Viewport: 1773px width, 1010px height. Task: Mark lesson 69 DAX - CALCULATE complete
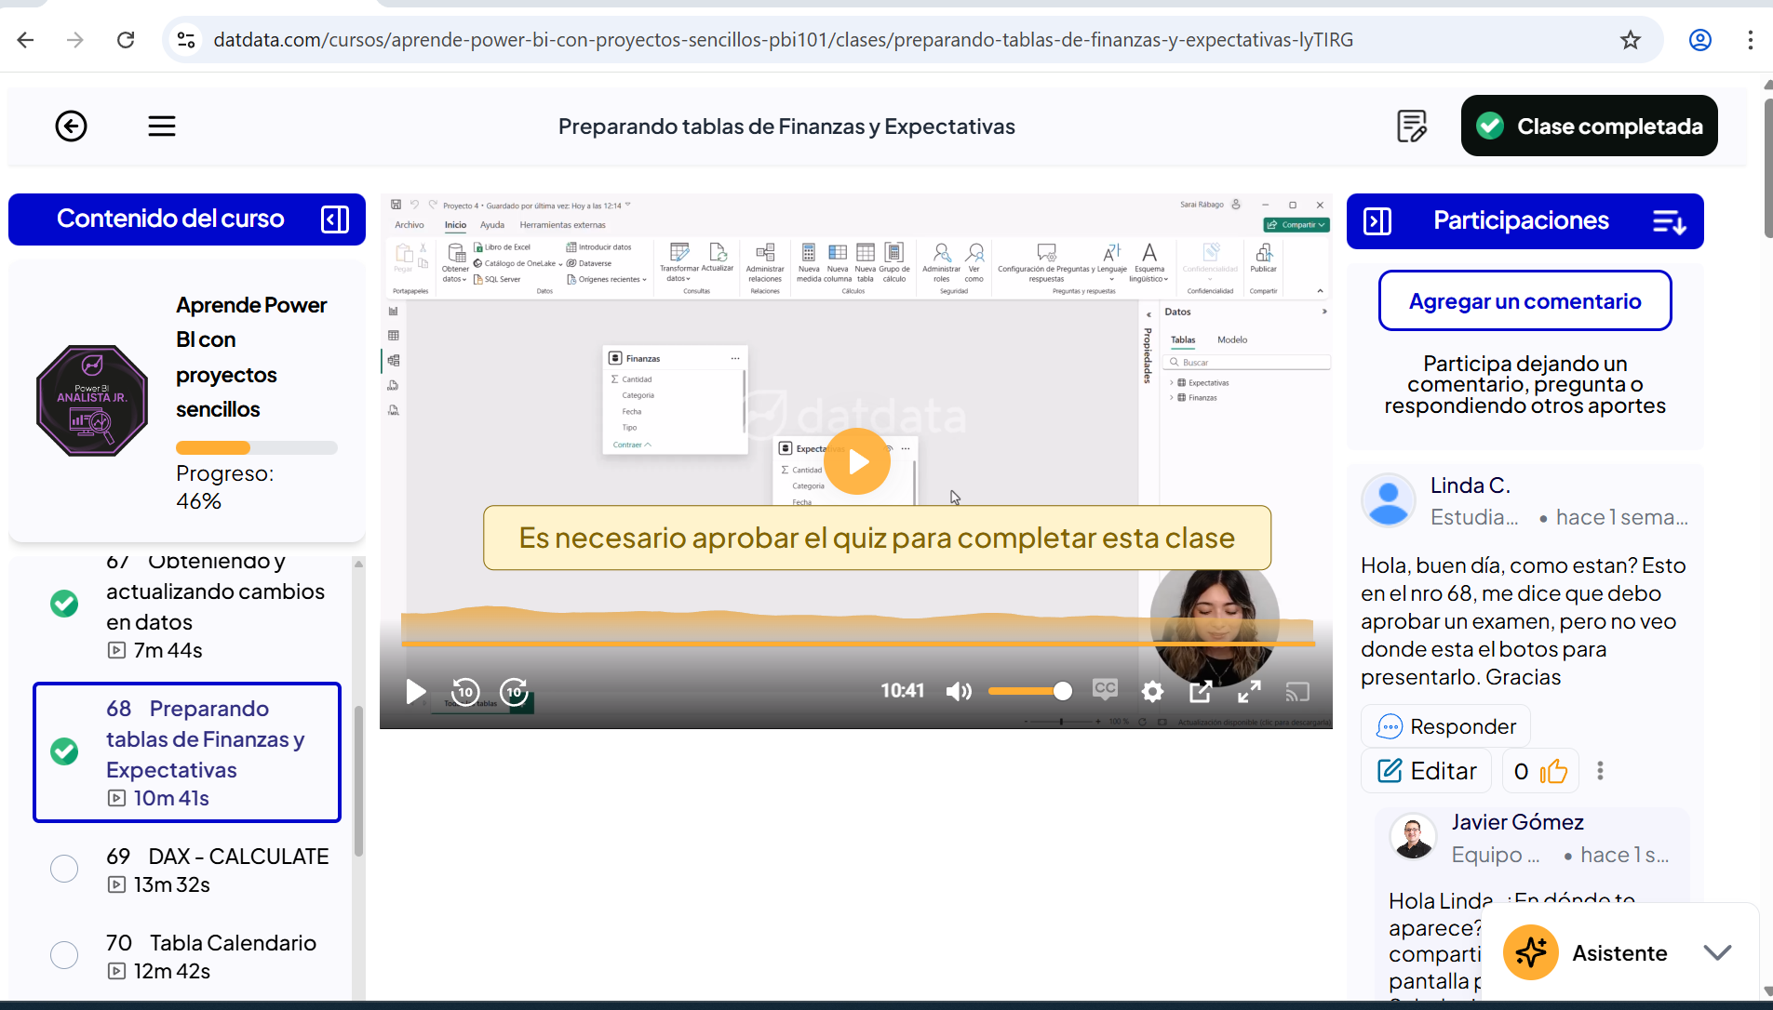point(64,869)
